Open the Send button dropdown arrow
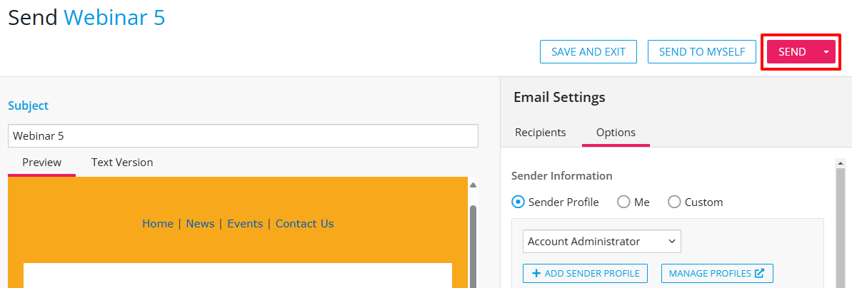This screenshot has width=852, height=288. (x=826, y=52)
